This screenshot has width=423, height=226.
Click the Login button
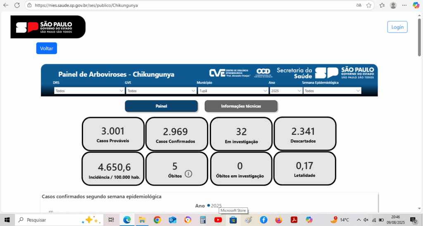point(397,27)
